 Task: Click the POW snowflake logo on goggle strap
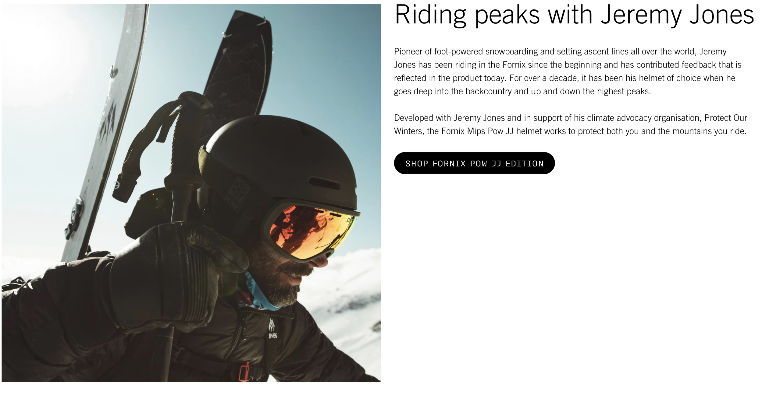click(x=238, y=192)
